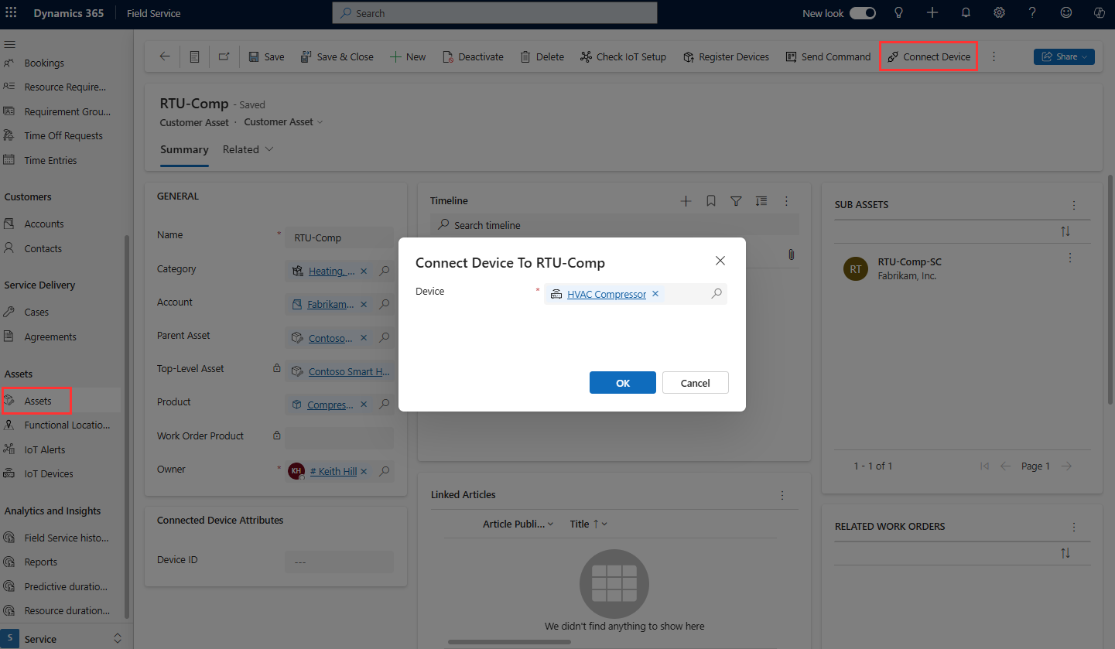The width and height of the screenshot is (1115, 649).
Task: Click the timeline bookmark icon
Action: [x=711, y=201]
